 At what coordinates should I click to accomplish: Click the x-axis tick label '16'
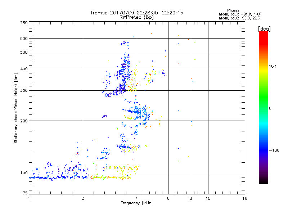tap(245, 198)
